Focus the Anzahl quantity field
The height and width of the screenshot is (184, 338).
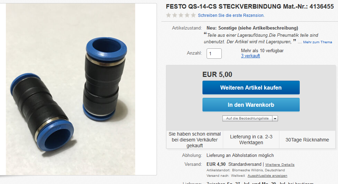214,54
